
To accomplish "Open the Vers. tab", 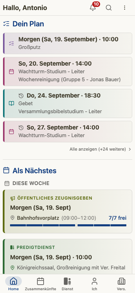I will (x=121, y=284).
